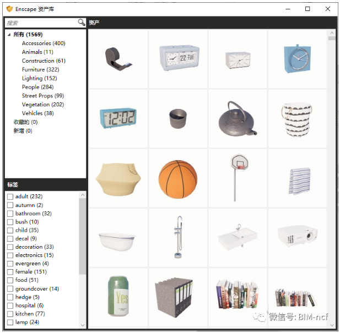Select the Street Props (99) category
The width and height of the screenshot is (340, 333).
[43, 96]
